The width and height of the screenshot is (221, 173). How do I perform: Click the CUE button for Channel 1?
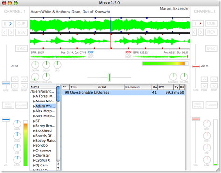tap(21, 24)
